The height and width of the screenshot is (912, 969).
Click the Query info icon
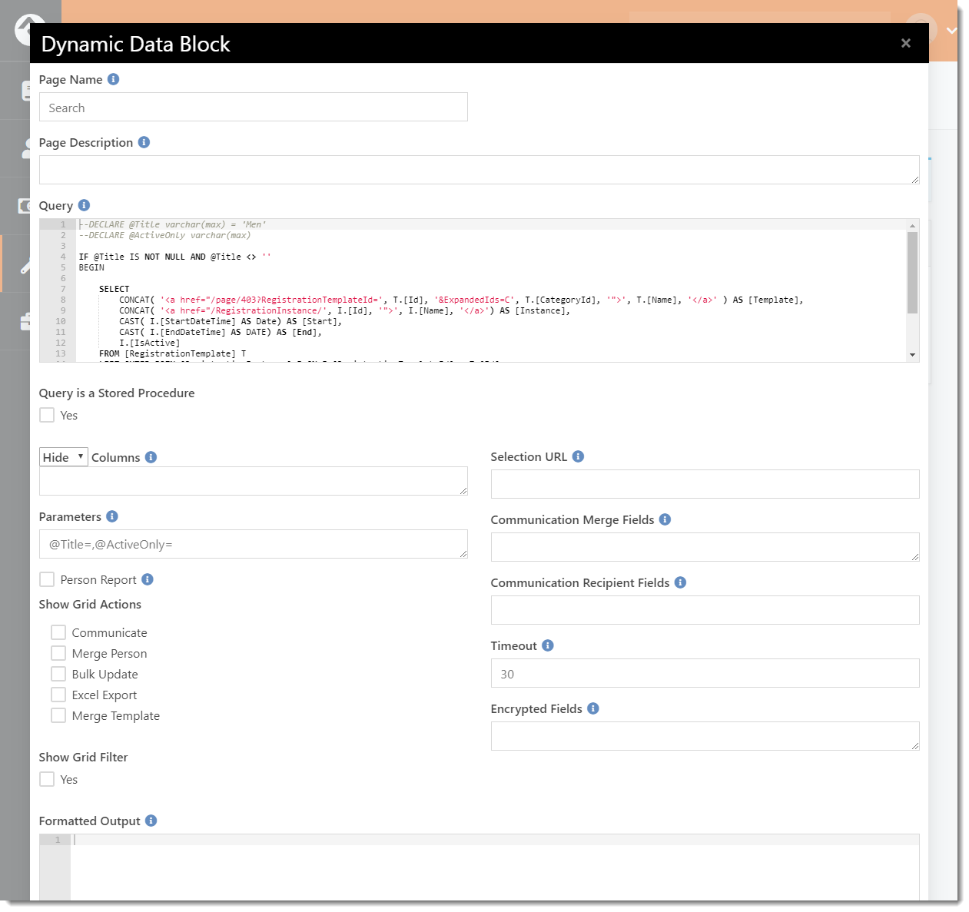point(84,205)
